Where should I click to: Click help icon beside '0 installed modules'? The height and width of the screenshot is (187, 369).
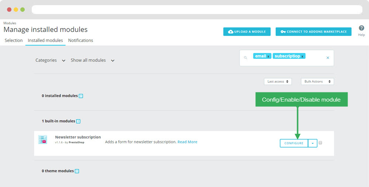click(81, 96)
